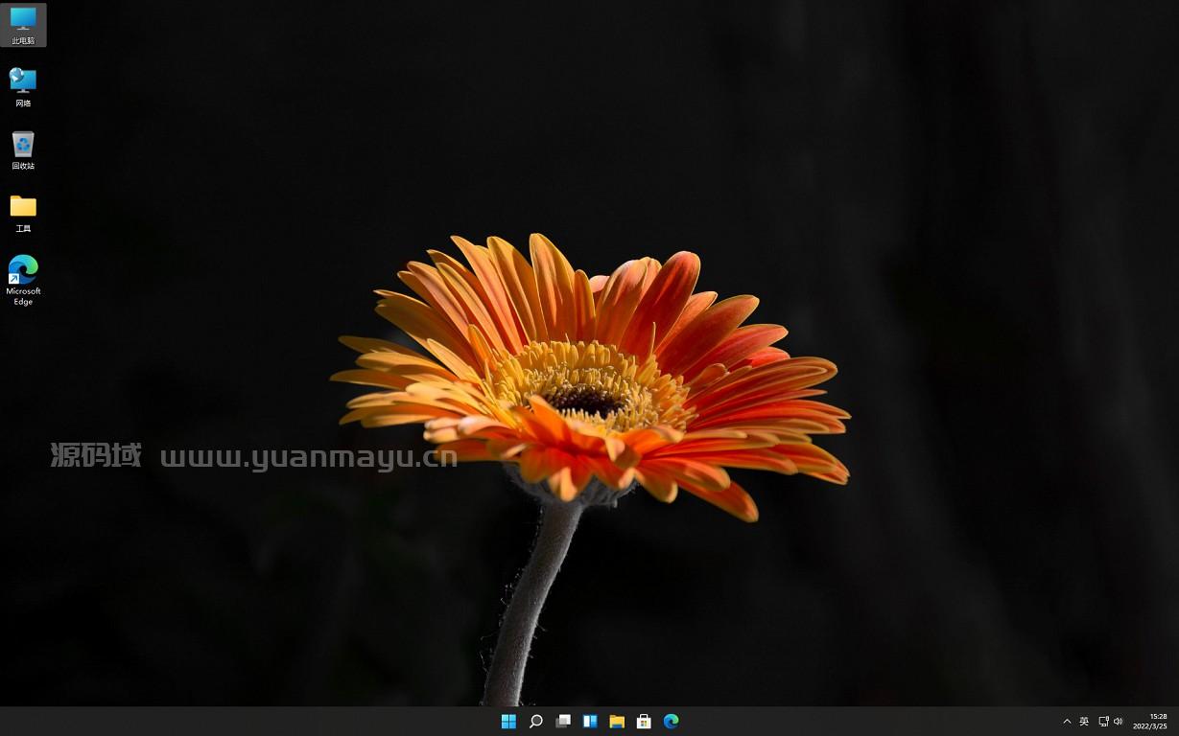
Task: Launch Microsoft Edge from the taskbar
Action: click(671, 721)
